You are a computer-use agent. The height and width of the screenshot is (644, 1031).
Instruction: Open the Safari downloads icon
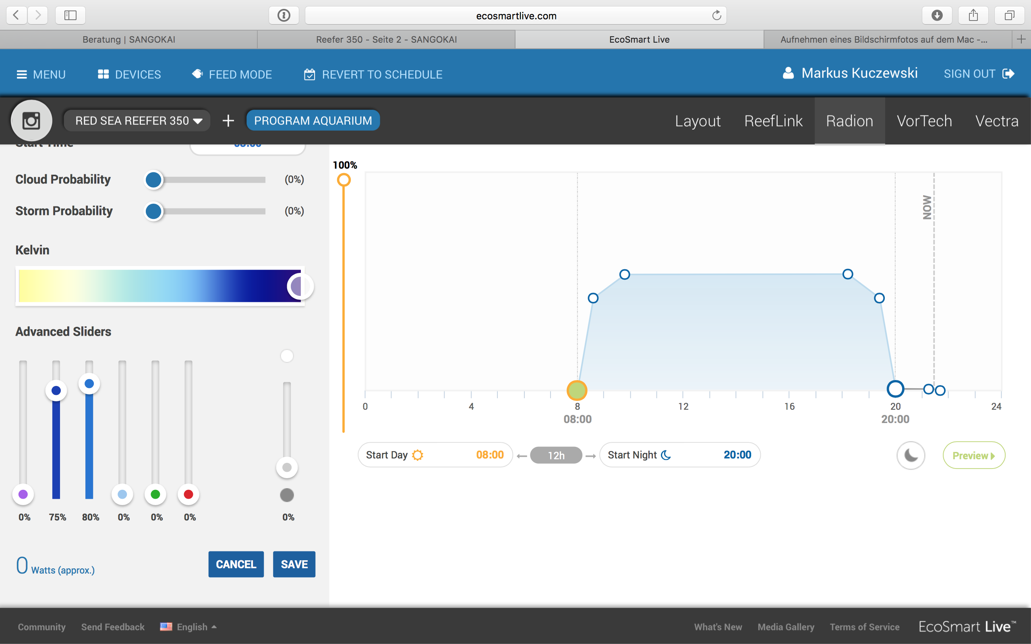click(x=936, y=15)
